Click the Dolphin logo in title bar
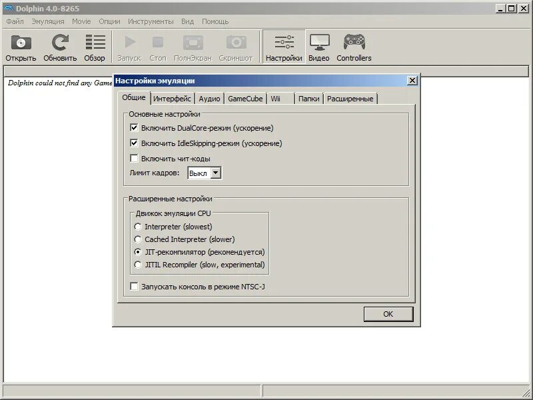Image resolution: width=533 pixels, height=400 pixels. coord(8,8)
